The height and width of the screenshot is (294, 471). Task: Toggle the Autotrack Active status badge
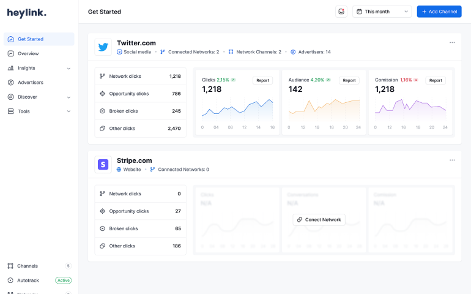(x=64, y=281)
